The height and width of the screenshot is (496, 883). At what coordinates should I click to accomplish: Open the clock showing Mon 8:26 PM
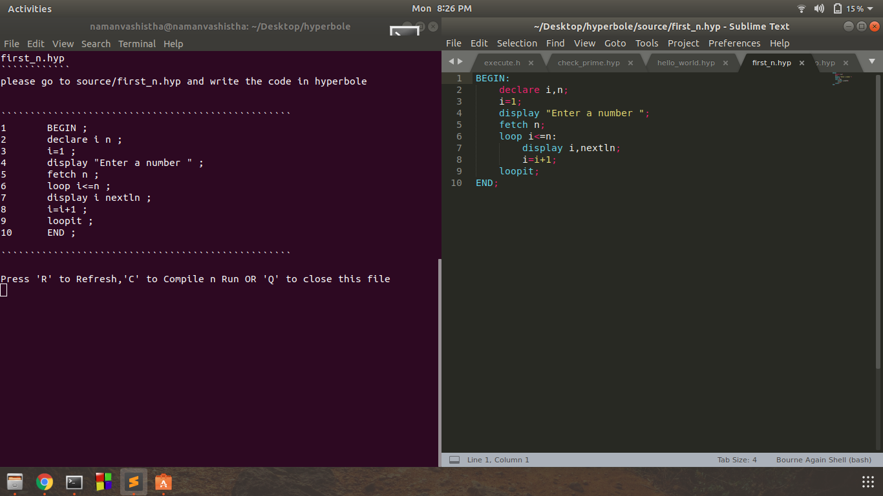[441, 8]
